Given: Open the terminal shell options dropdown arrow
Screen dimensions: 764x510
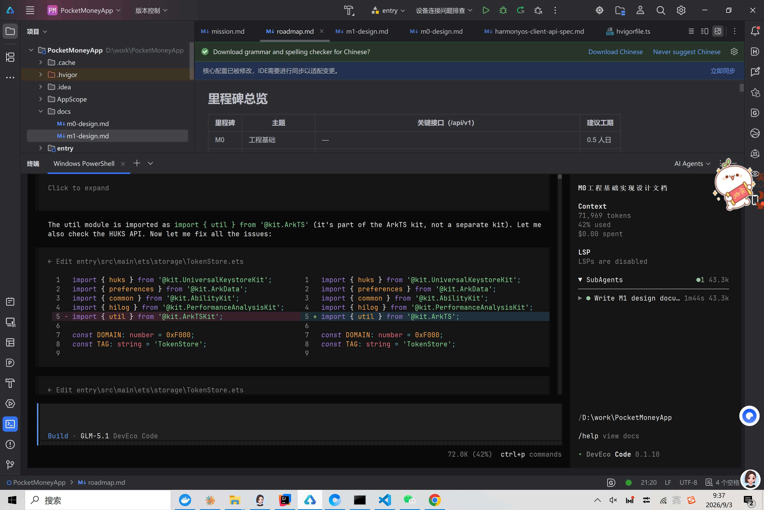Looking at the screenshot, I should pyautogui.click(x=150, y=163).
